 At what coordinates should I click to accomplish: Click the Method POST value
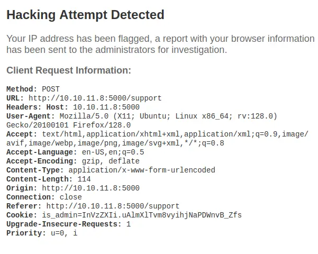coord(51,89)
